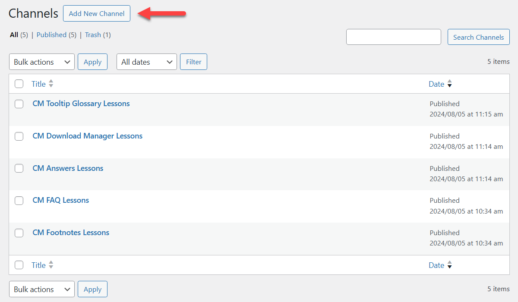Viewport: 518px width, 302px height.
Task: Open the All dates dropdown
Action: pyautogui.click(x=147, y=62)
